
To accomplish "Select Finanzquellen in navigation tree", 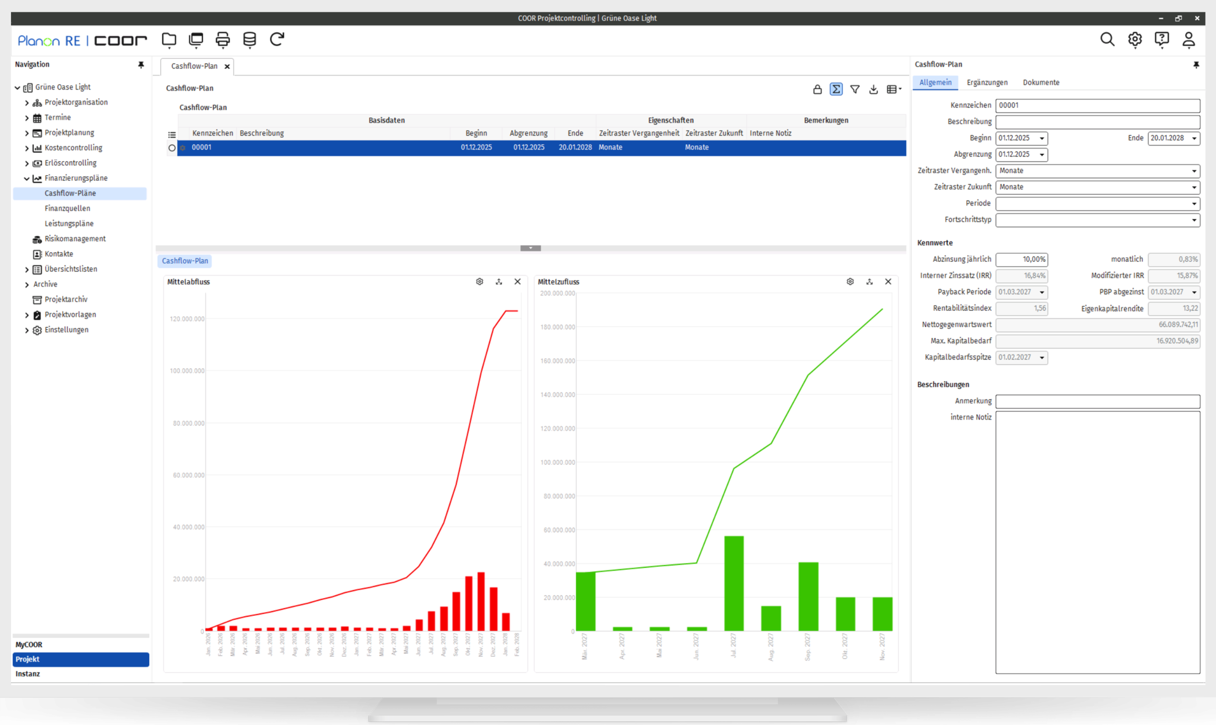I will tap(67, 209).
